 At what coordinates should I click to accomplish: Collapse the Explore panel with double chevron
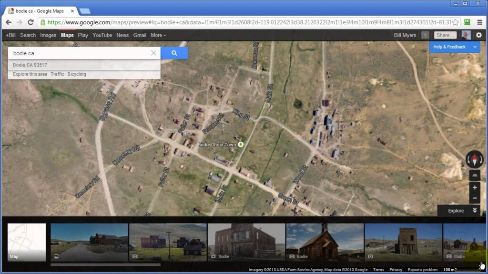(x=475, y=210)
